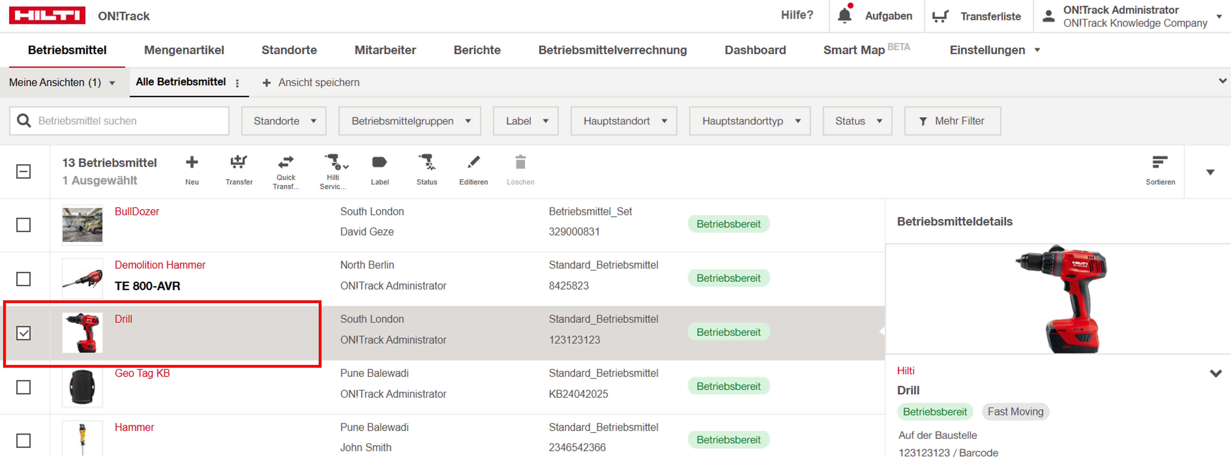Select Alle Betriebsmittel view tab
1231x457 pixels.
click(181, 82)
